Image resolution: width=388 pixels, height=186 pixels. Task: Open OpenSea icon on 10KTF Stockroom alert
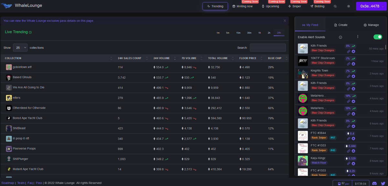tap(353, 64)
